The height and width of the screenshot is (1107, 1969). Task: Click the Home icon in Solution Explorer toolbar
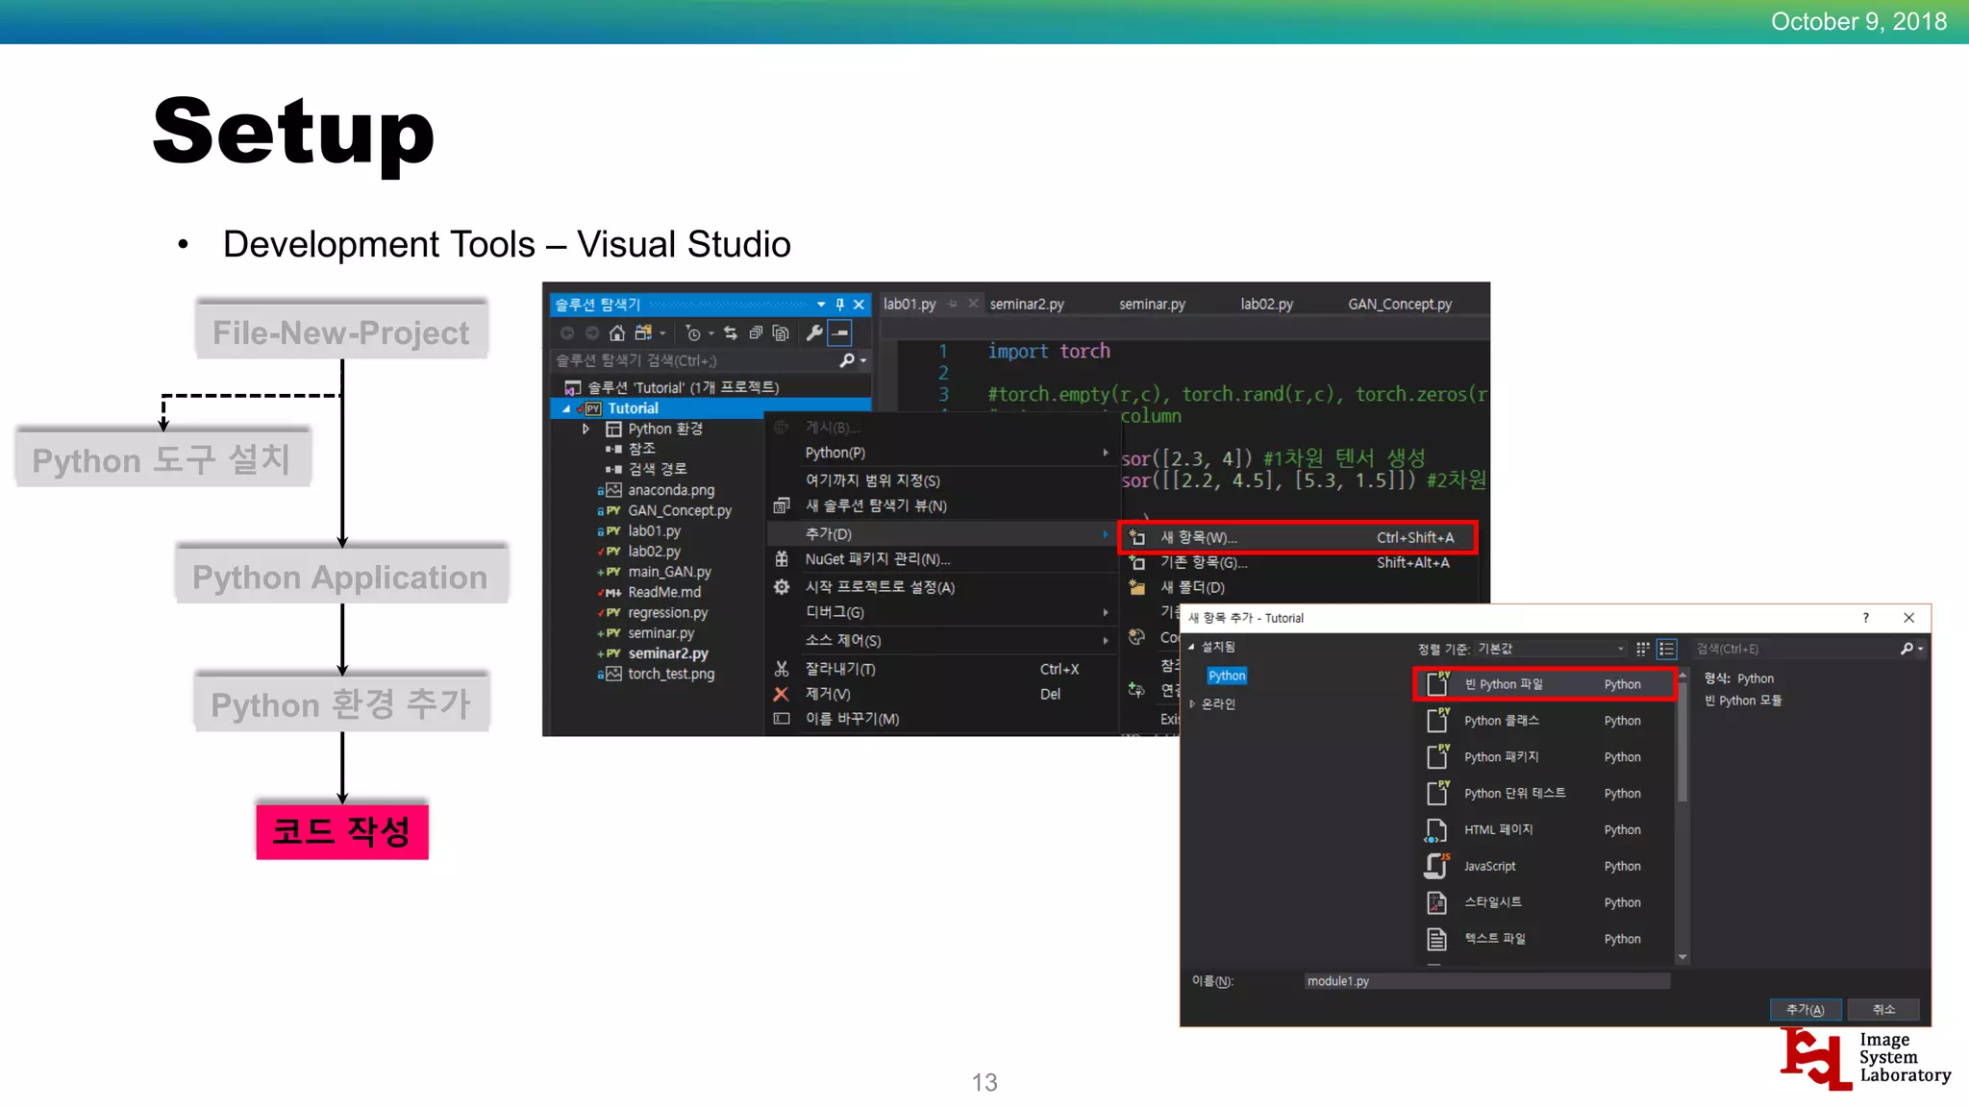pyautogui.click(x=617, y=332)
